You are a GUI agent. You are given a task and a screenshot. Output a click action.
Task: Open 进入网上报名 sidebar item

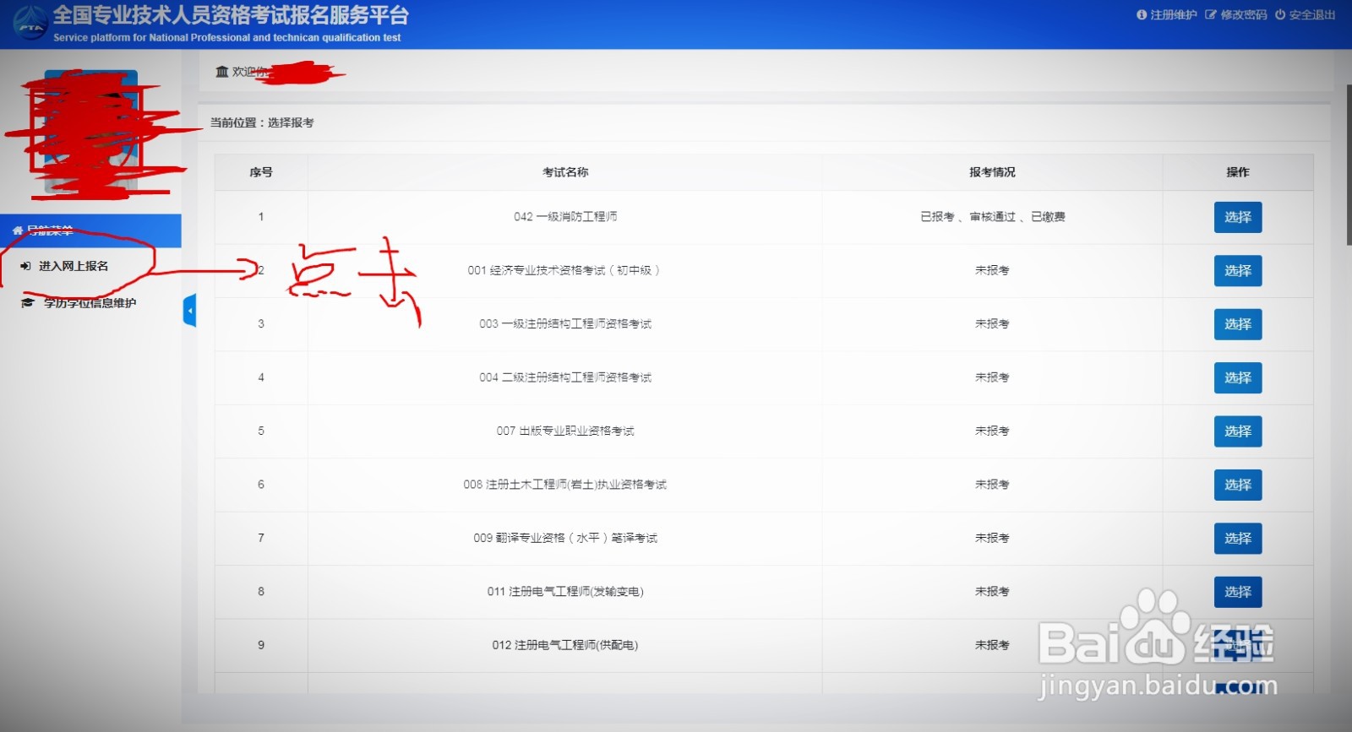pyautogui.click(x=74, y=266)
